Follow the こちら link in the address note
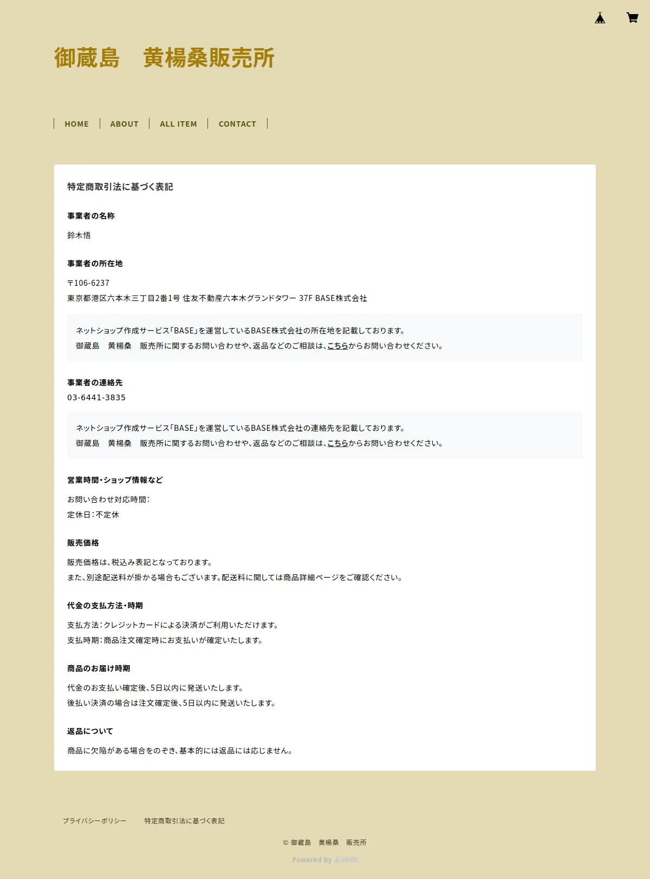Viewport: 650px width, 879px height. point(337,346)
